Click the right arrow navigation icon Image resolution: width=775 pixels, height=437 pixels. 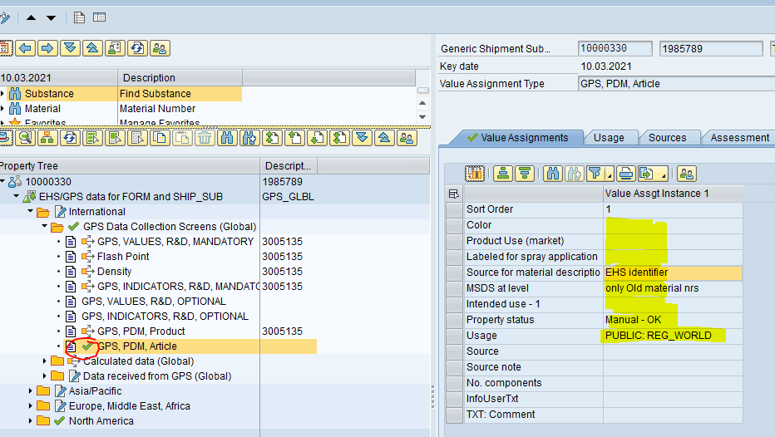coord(47,48)
